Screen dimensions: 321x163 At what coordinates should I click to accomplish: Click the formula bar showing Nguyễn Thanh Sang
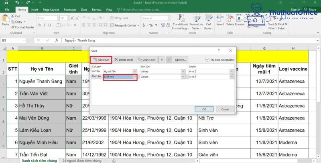188,40
